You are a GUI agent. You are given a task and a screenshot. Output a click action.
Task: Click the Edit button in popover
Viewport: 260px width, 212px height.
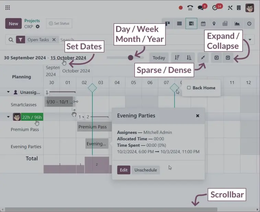click(x=123, y=170)
